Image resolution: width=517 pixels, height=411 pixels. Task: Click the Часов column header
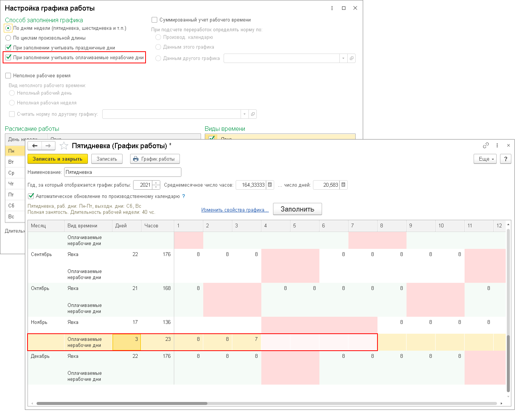point(158,225)
